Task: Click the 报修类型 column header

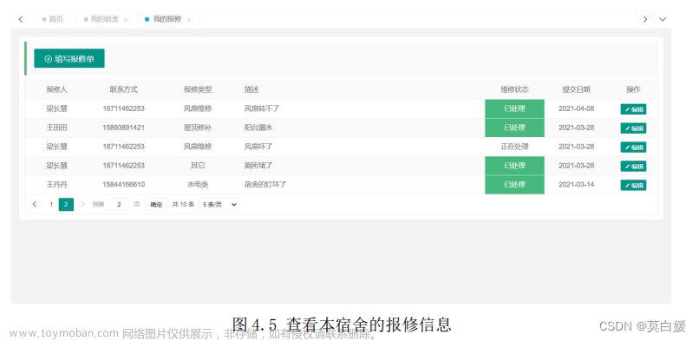Action: (198, 89)
